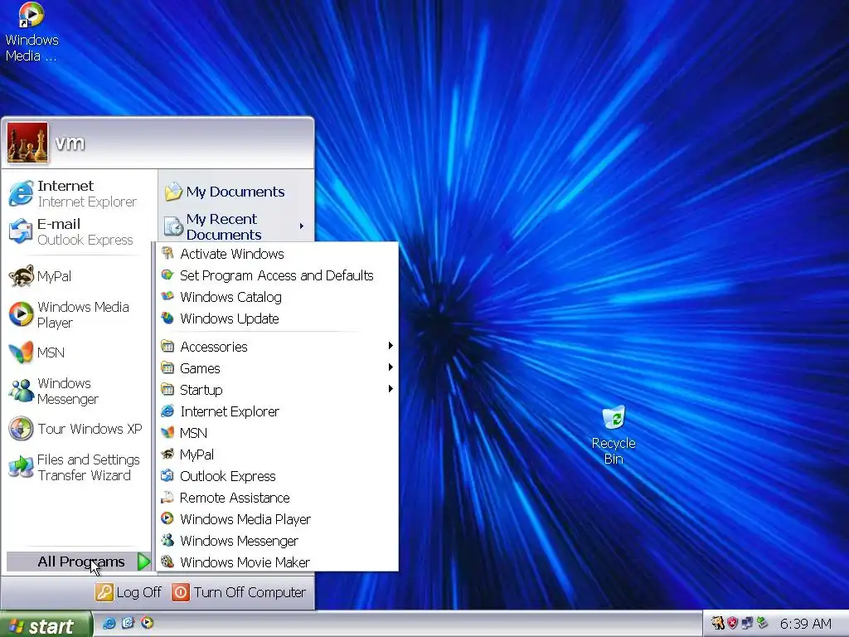Viewport: 849px width, 637px height.
Task: Open Remote Assistance
Action: [x=277, y=498]
